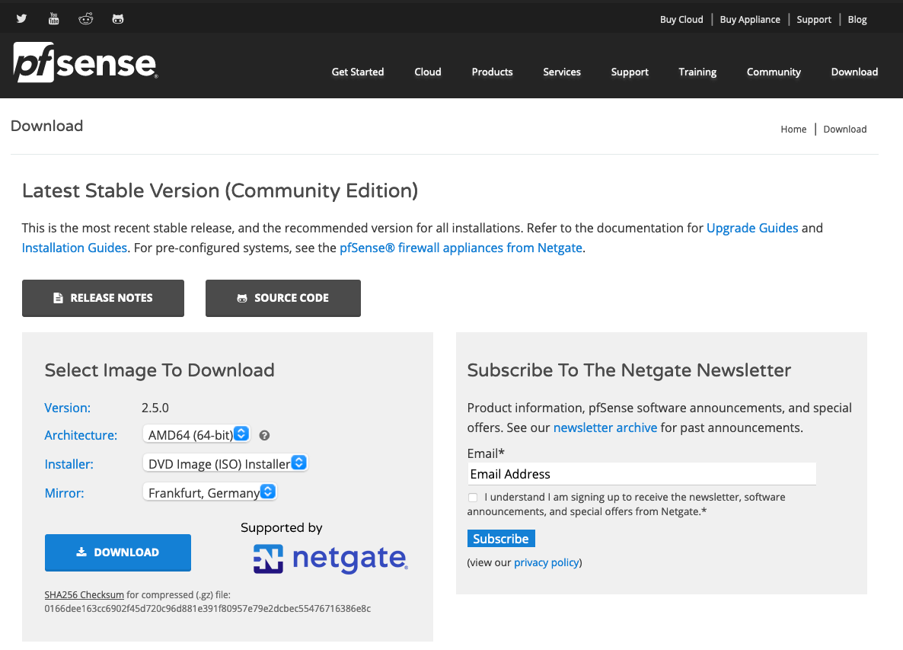
Task: Go to Home breadcrumb link
Action: (x=793, y=129)
